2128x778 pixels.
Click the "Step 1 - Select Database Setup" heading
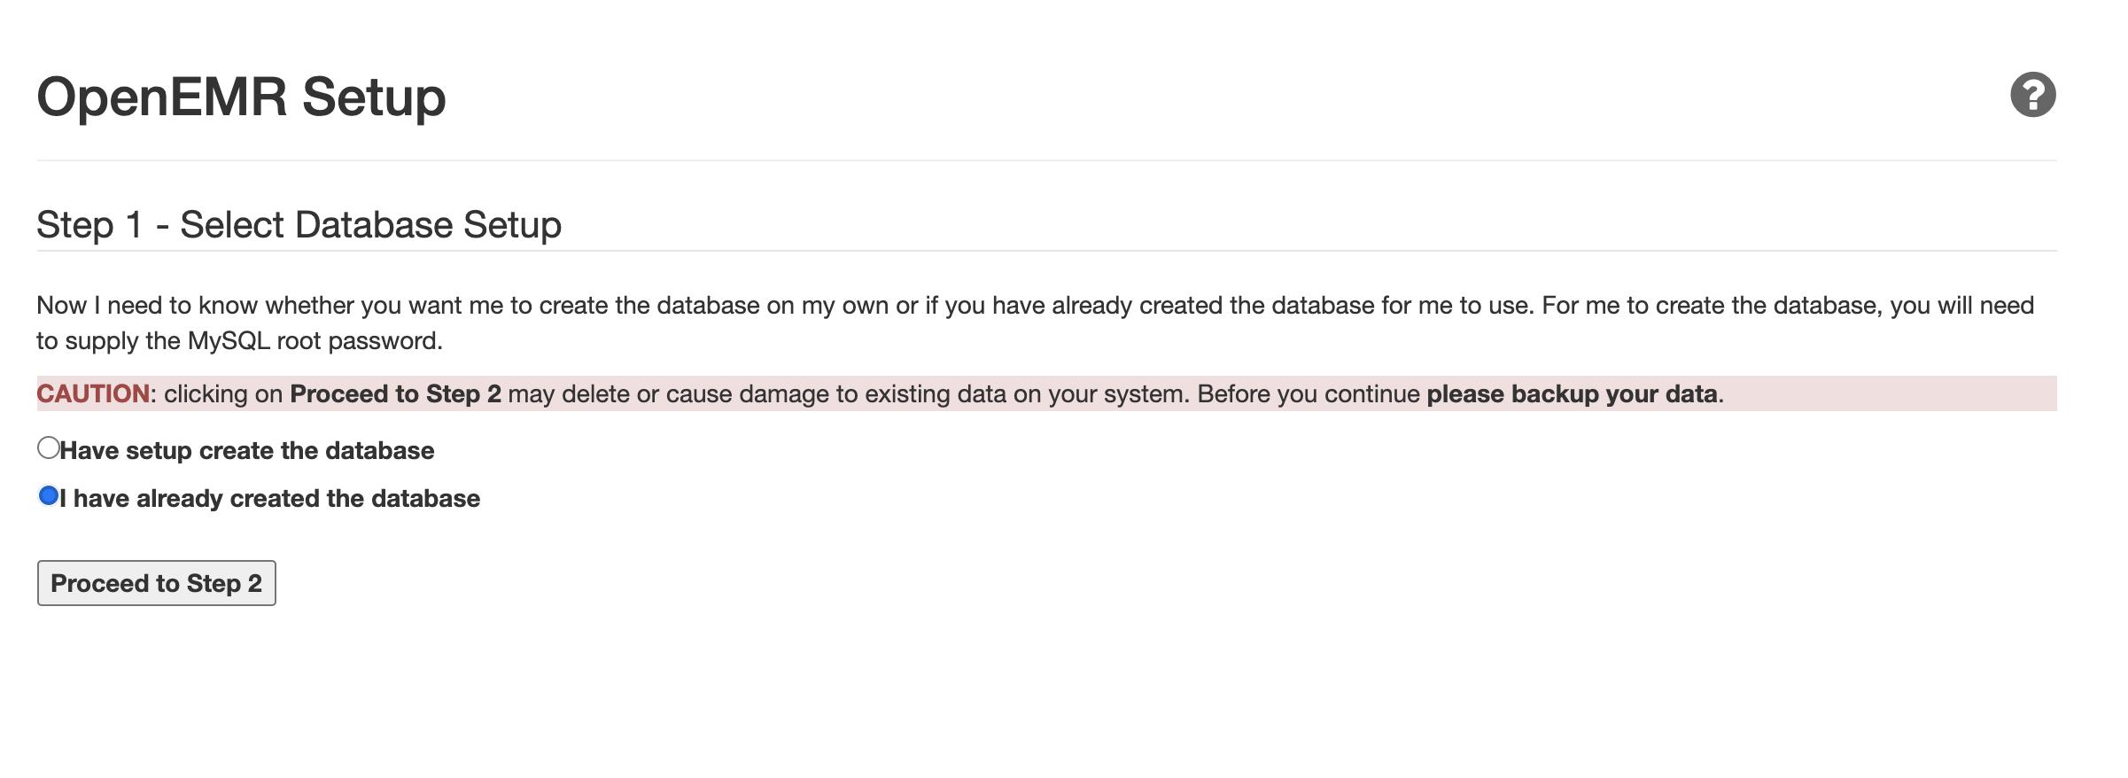[299, 225]
